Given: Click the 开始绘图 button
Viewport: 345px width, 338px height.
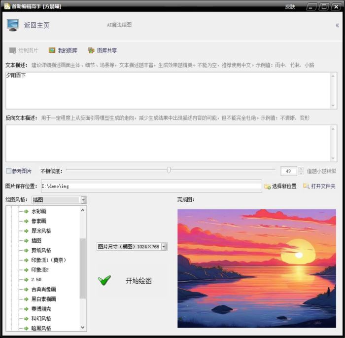Looking at the screenshot, I should click(138, 281).
